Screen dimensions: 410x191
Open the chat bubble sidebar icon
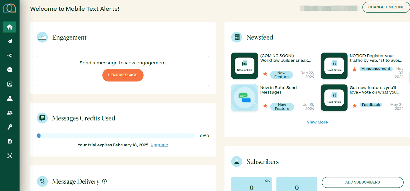tap(10, 70)
